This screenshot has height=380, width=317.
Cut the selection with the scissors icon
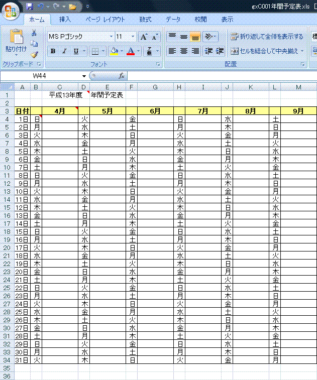[34, 33]
